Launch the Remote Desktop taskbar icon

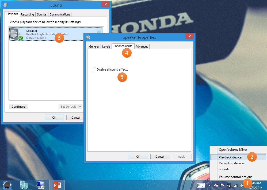(40, 185)
